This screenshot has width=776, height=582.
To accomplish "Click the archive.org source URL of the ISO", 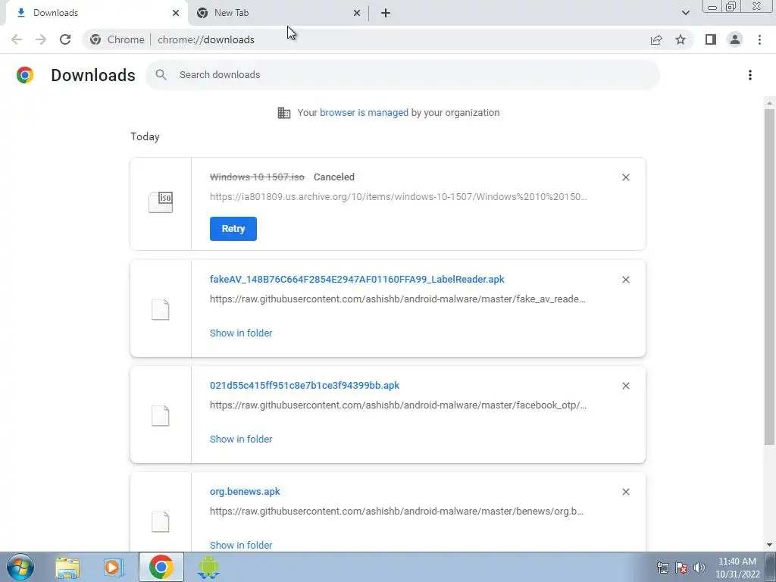I will pos(399,196).
